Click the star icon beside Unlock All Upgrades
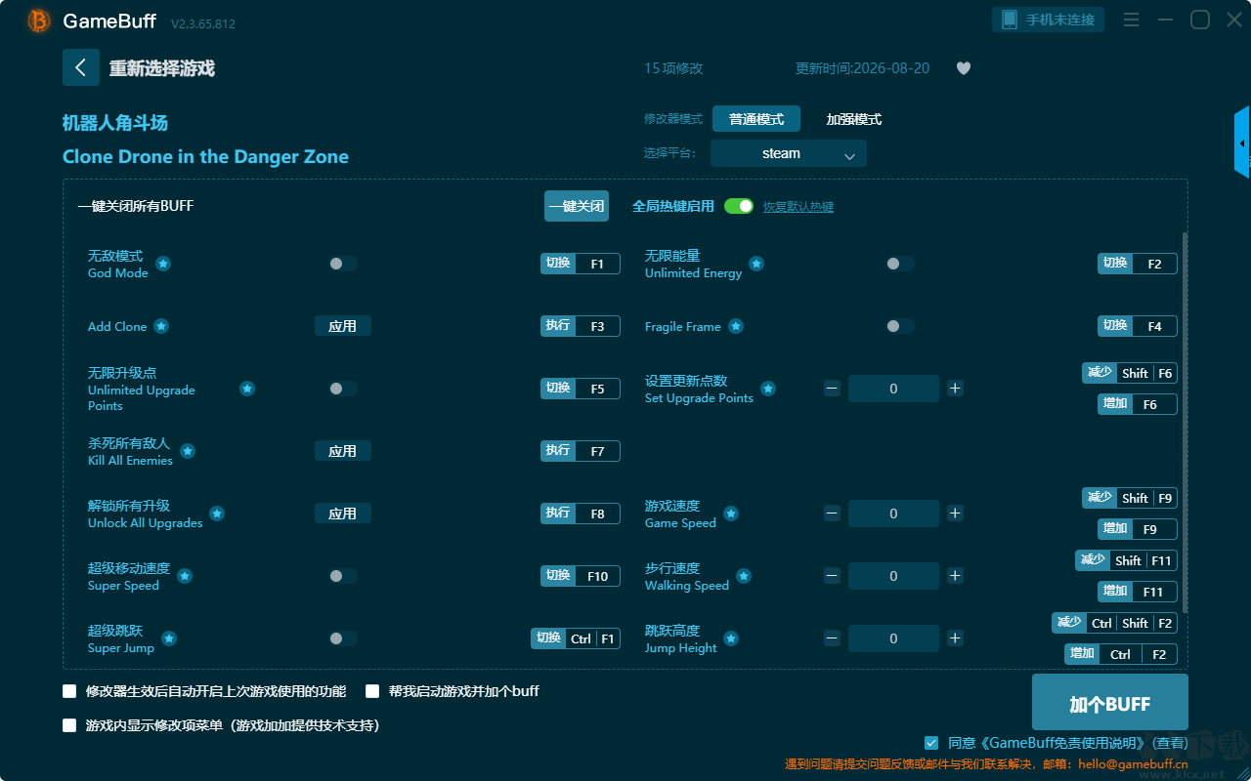The image size is (1251, 781). click(217, 514)
